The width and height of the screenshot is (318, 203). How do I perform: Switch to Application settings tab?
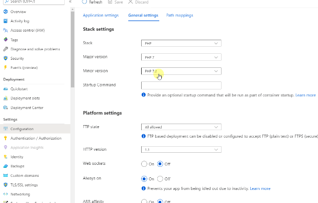(100, 16)
